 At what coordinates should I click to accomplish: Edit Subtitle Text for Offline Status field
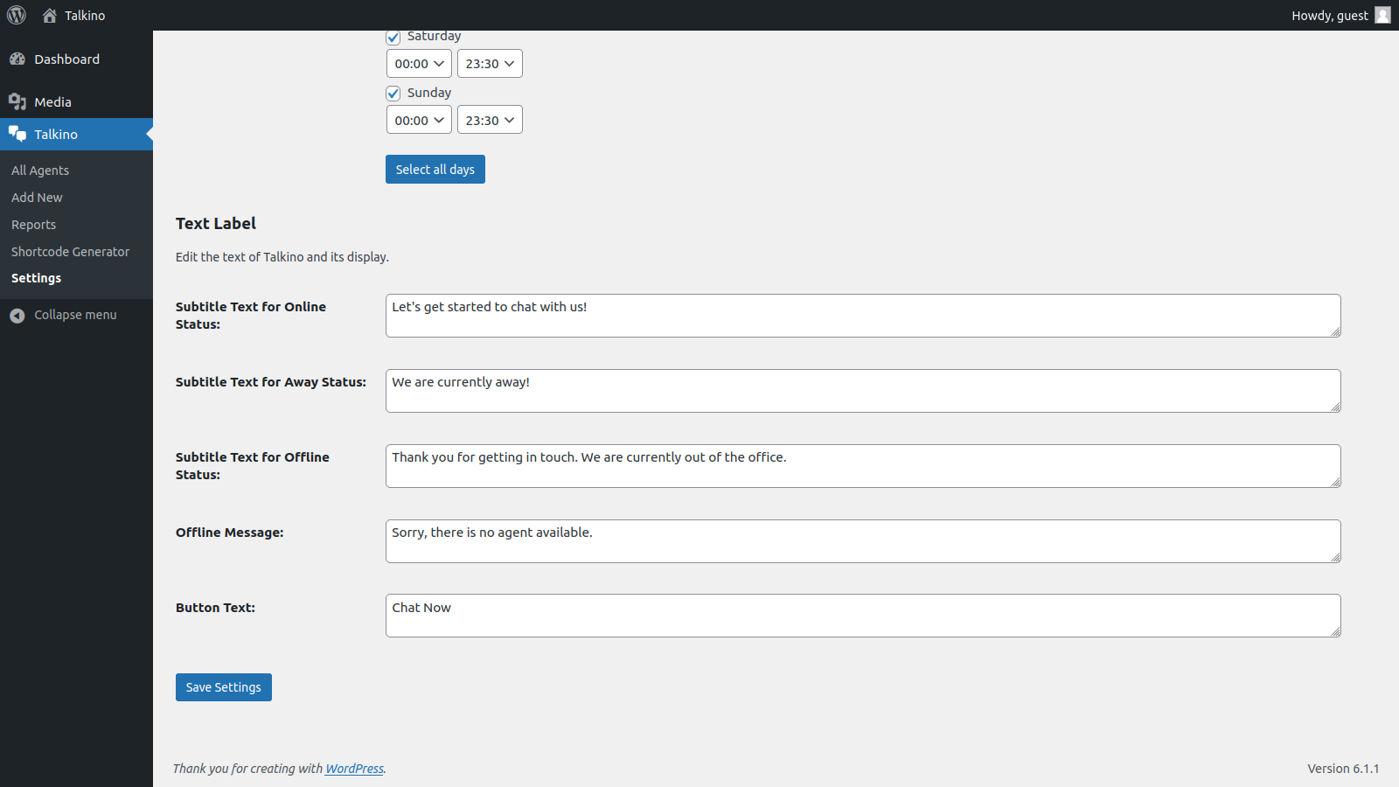[863, 466]
